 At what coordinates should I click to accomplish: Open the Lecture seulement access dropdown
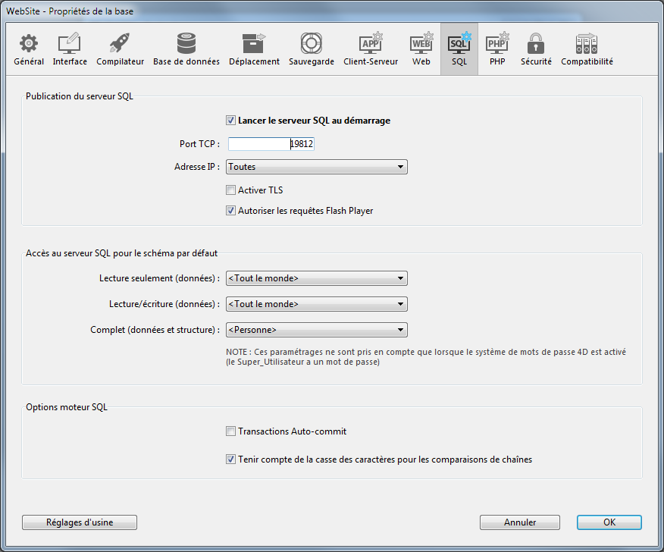[317, 278]
